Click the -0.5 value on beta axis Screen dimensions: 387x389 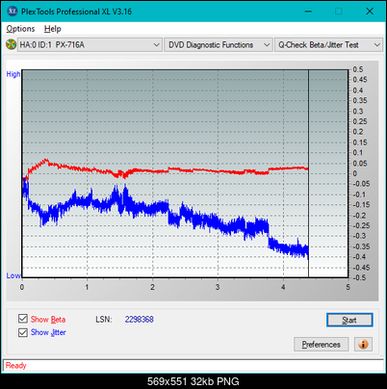point(360,277)
